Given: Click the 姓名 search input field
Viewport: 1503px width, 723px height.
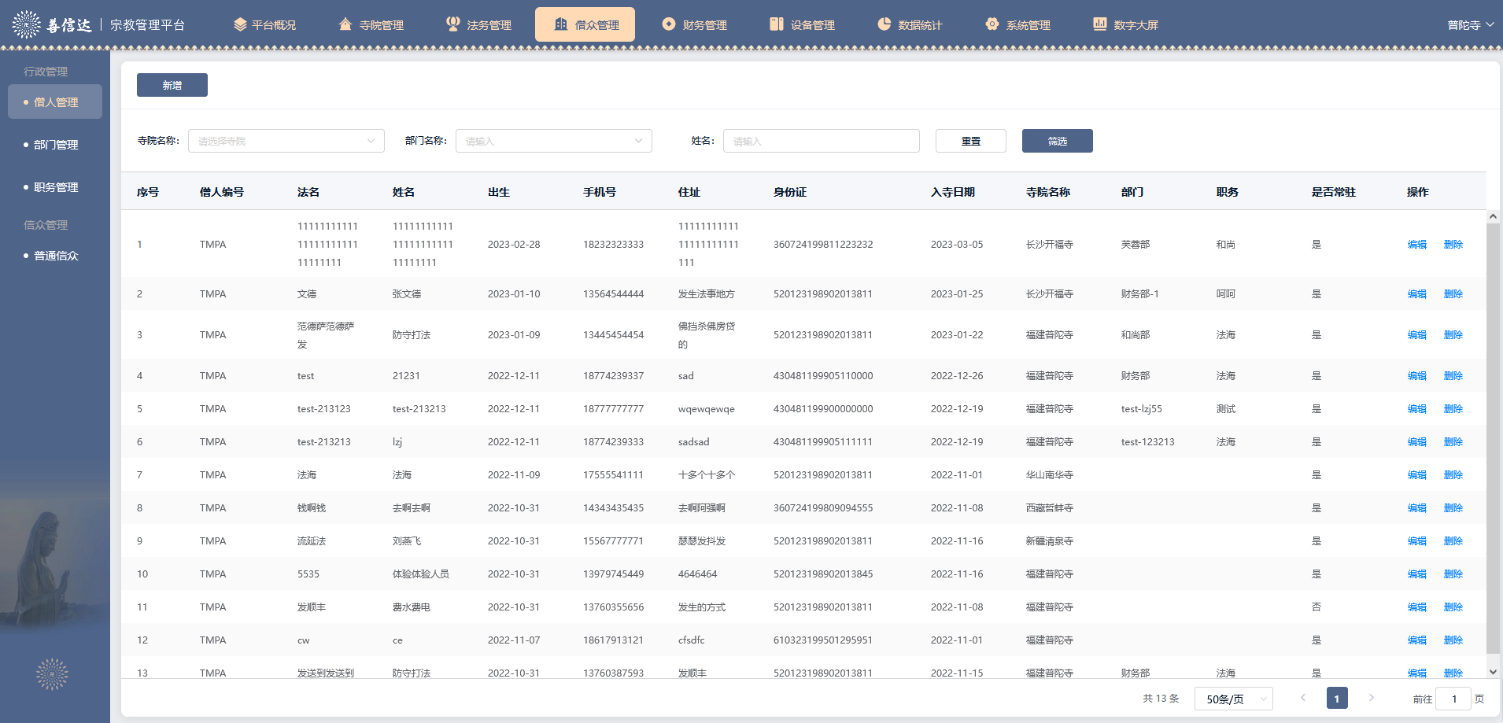Looking at the screenshot, I should point(821,141).
